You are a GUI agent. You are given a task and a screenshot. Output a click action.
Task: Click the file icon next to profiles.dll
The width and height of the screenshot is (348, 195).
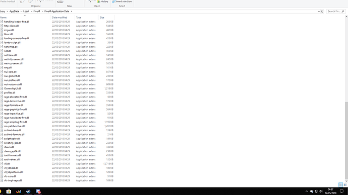click(x=2, y=92)
